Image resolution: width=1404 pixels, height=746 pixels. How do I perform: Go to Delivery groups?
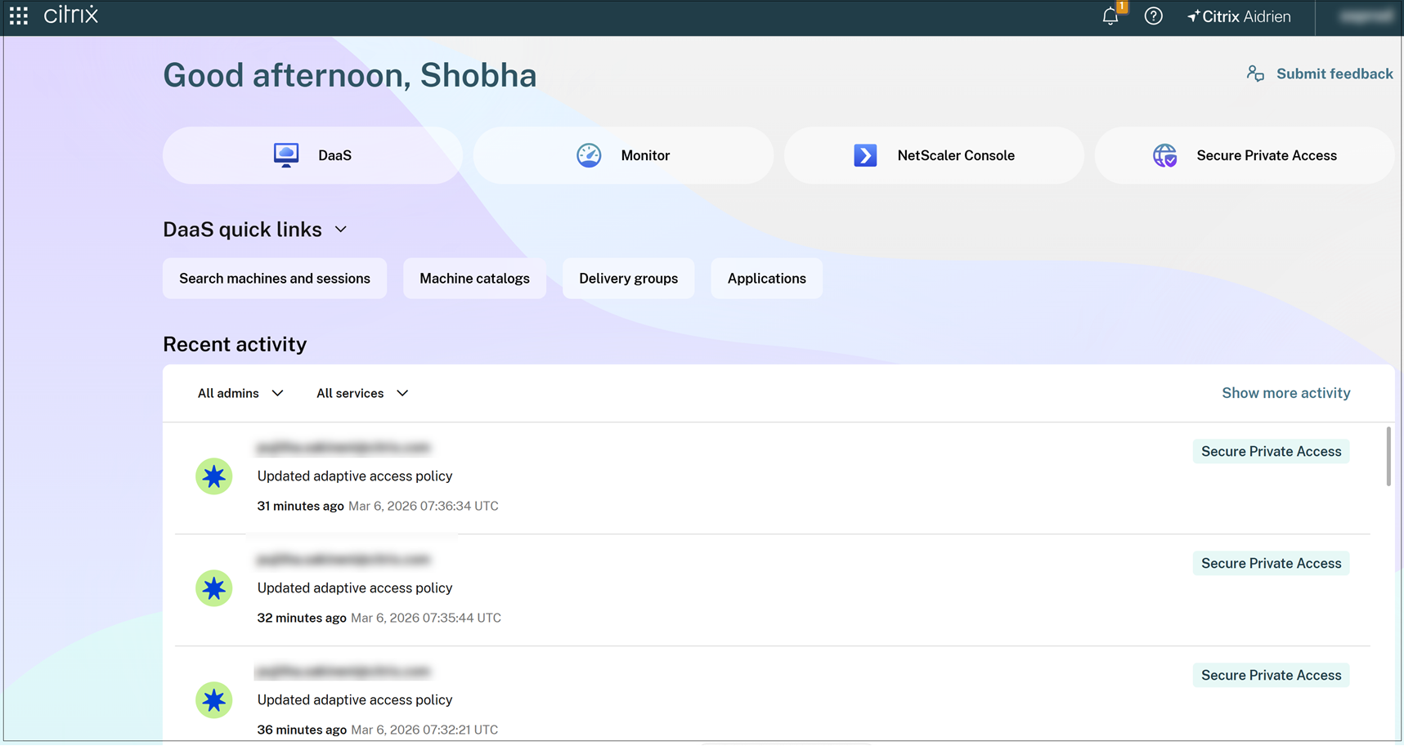(x=628, y=279)
